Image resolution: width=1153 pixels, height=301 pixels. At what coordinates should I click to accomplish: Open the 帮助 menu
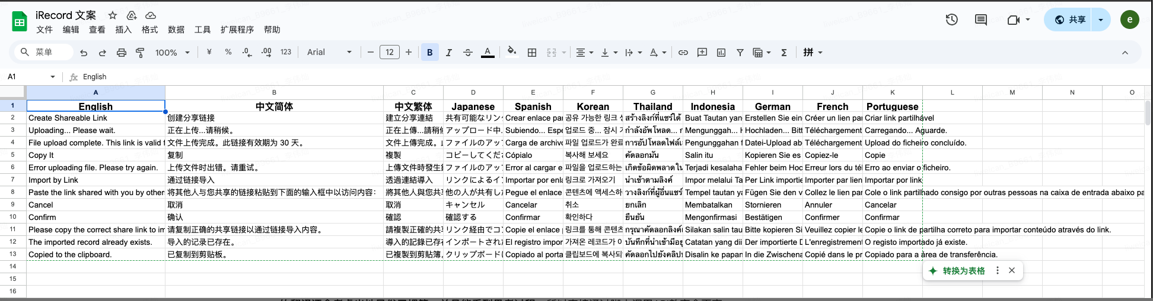(272, 30)
